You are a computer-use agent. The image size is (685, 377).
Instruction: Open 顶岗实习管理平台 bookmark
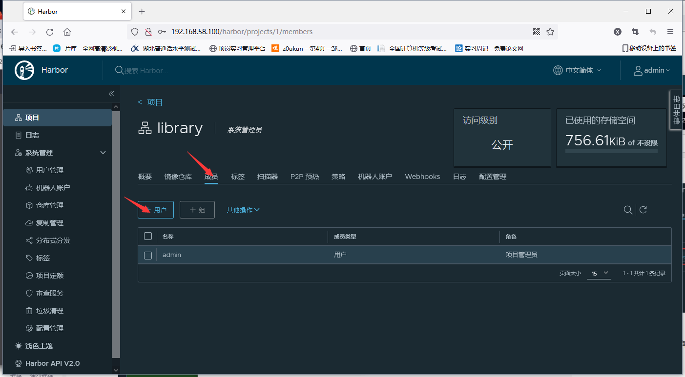[237, 48]
